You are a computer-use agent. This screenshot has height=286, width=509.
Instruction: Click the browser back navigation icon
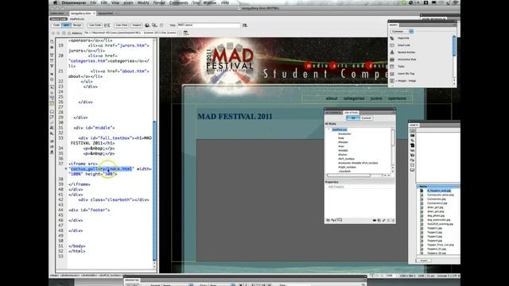click(x=53, y=33)
